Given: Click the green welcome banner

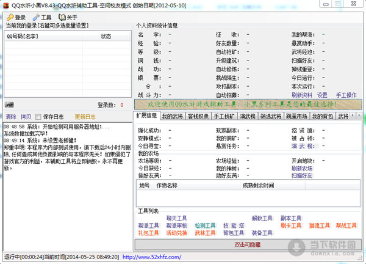Looking at the screenshot, I should (x=248, y=104).
